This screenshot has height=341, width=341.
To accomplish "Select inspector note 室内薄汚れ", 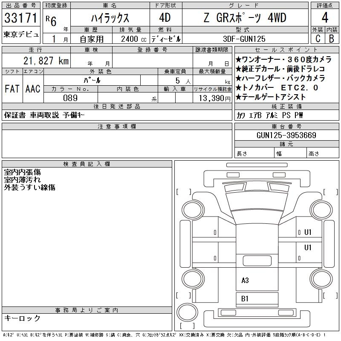I will click(x=23, y=180).
